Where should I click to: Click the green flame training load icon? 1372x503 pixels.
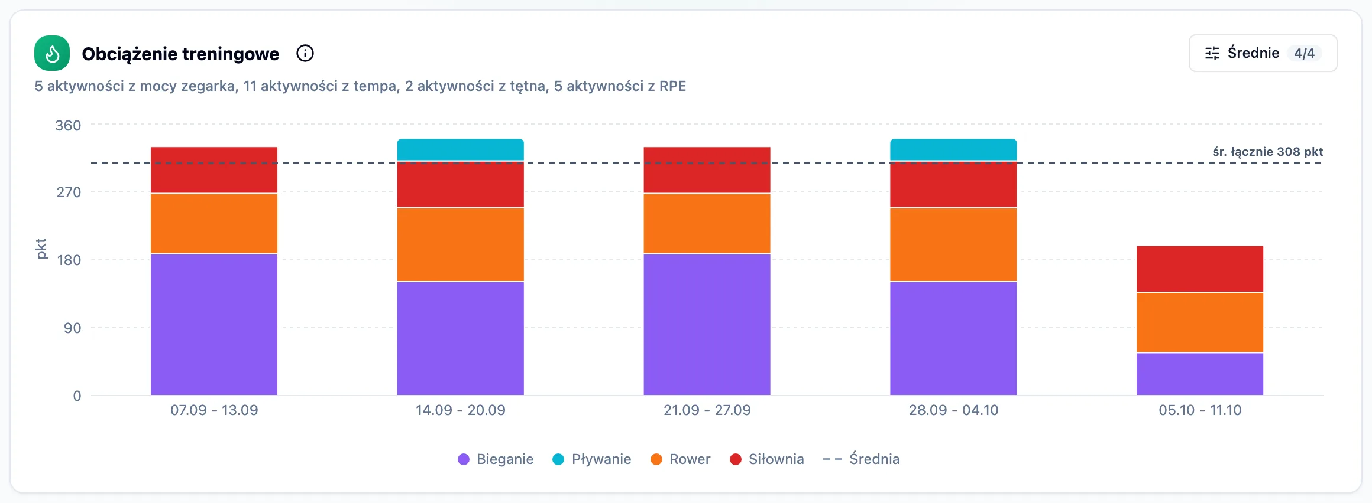tap(52, 53)
